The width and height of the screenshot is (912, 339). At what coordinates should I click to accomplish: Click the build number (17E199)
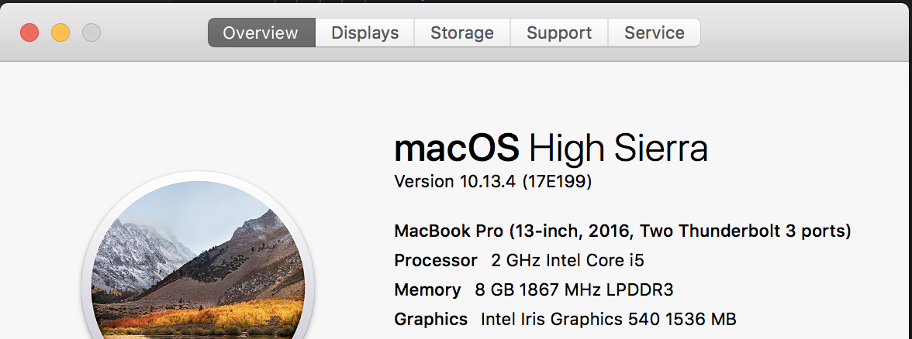[557, 183]
